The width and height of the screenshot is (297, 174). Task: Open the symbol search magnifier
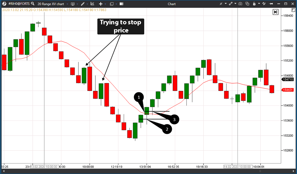pyautogui.click(x=33, y=4)
